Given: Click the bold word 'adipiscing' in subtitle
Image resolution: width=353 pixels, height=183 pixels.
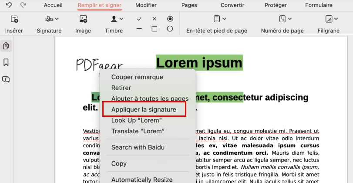Looking at the screenshot, I should (x=286, y=97).
